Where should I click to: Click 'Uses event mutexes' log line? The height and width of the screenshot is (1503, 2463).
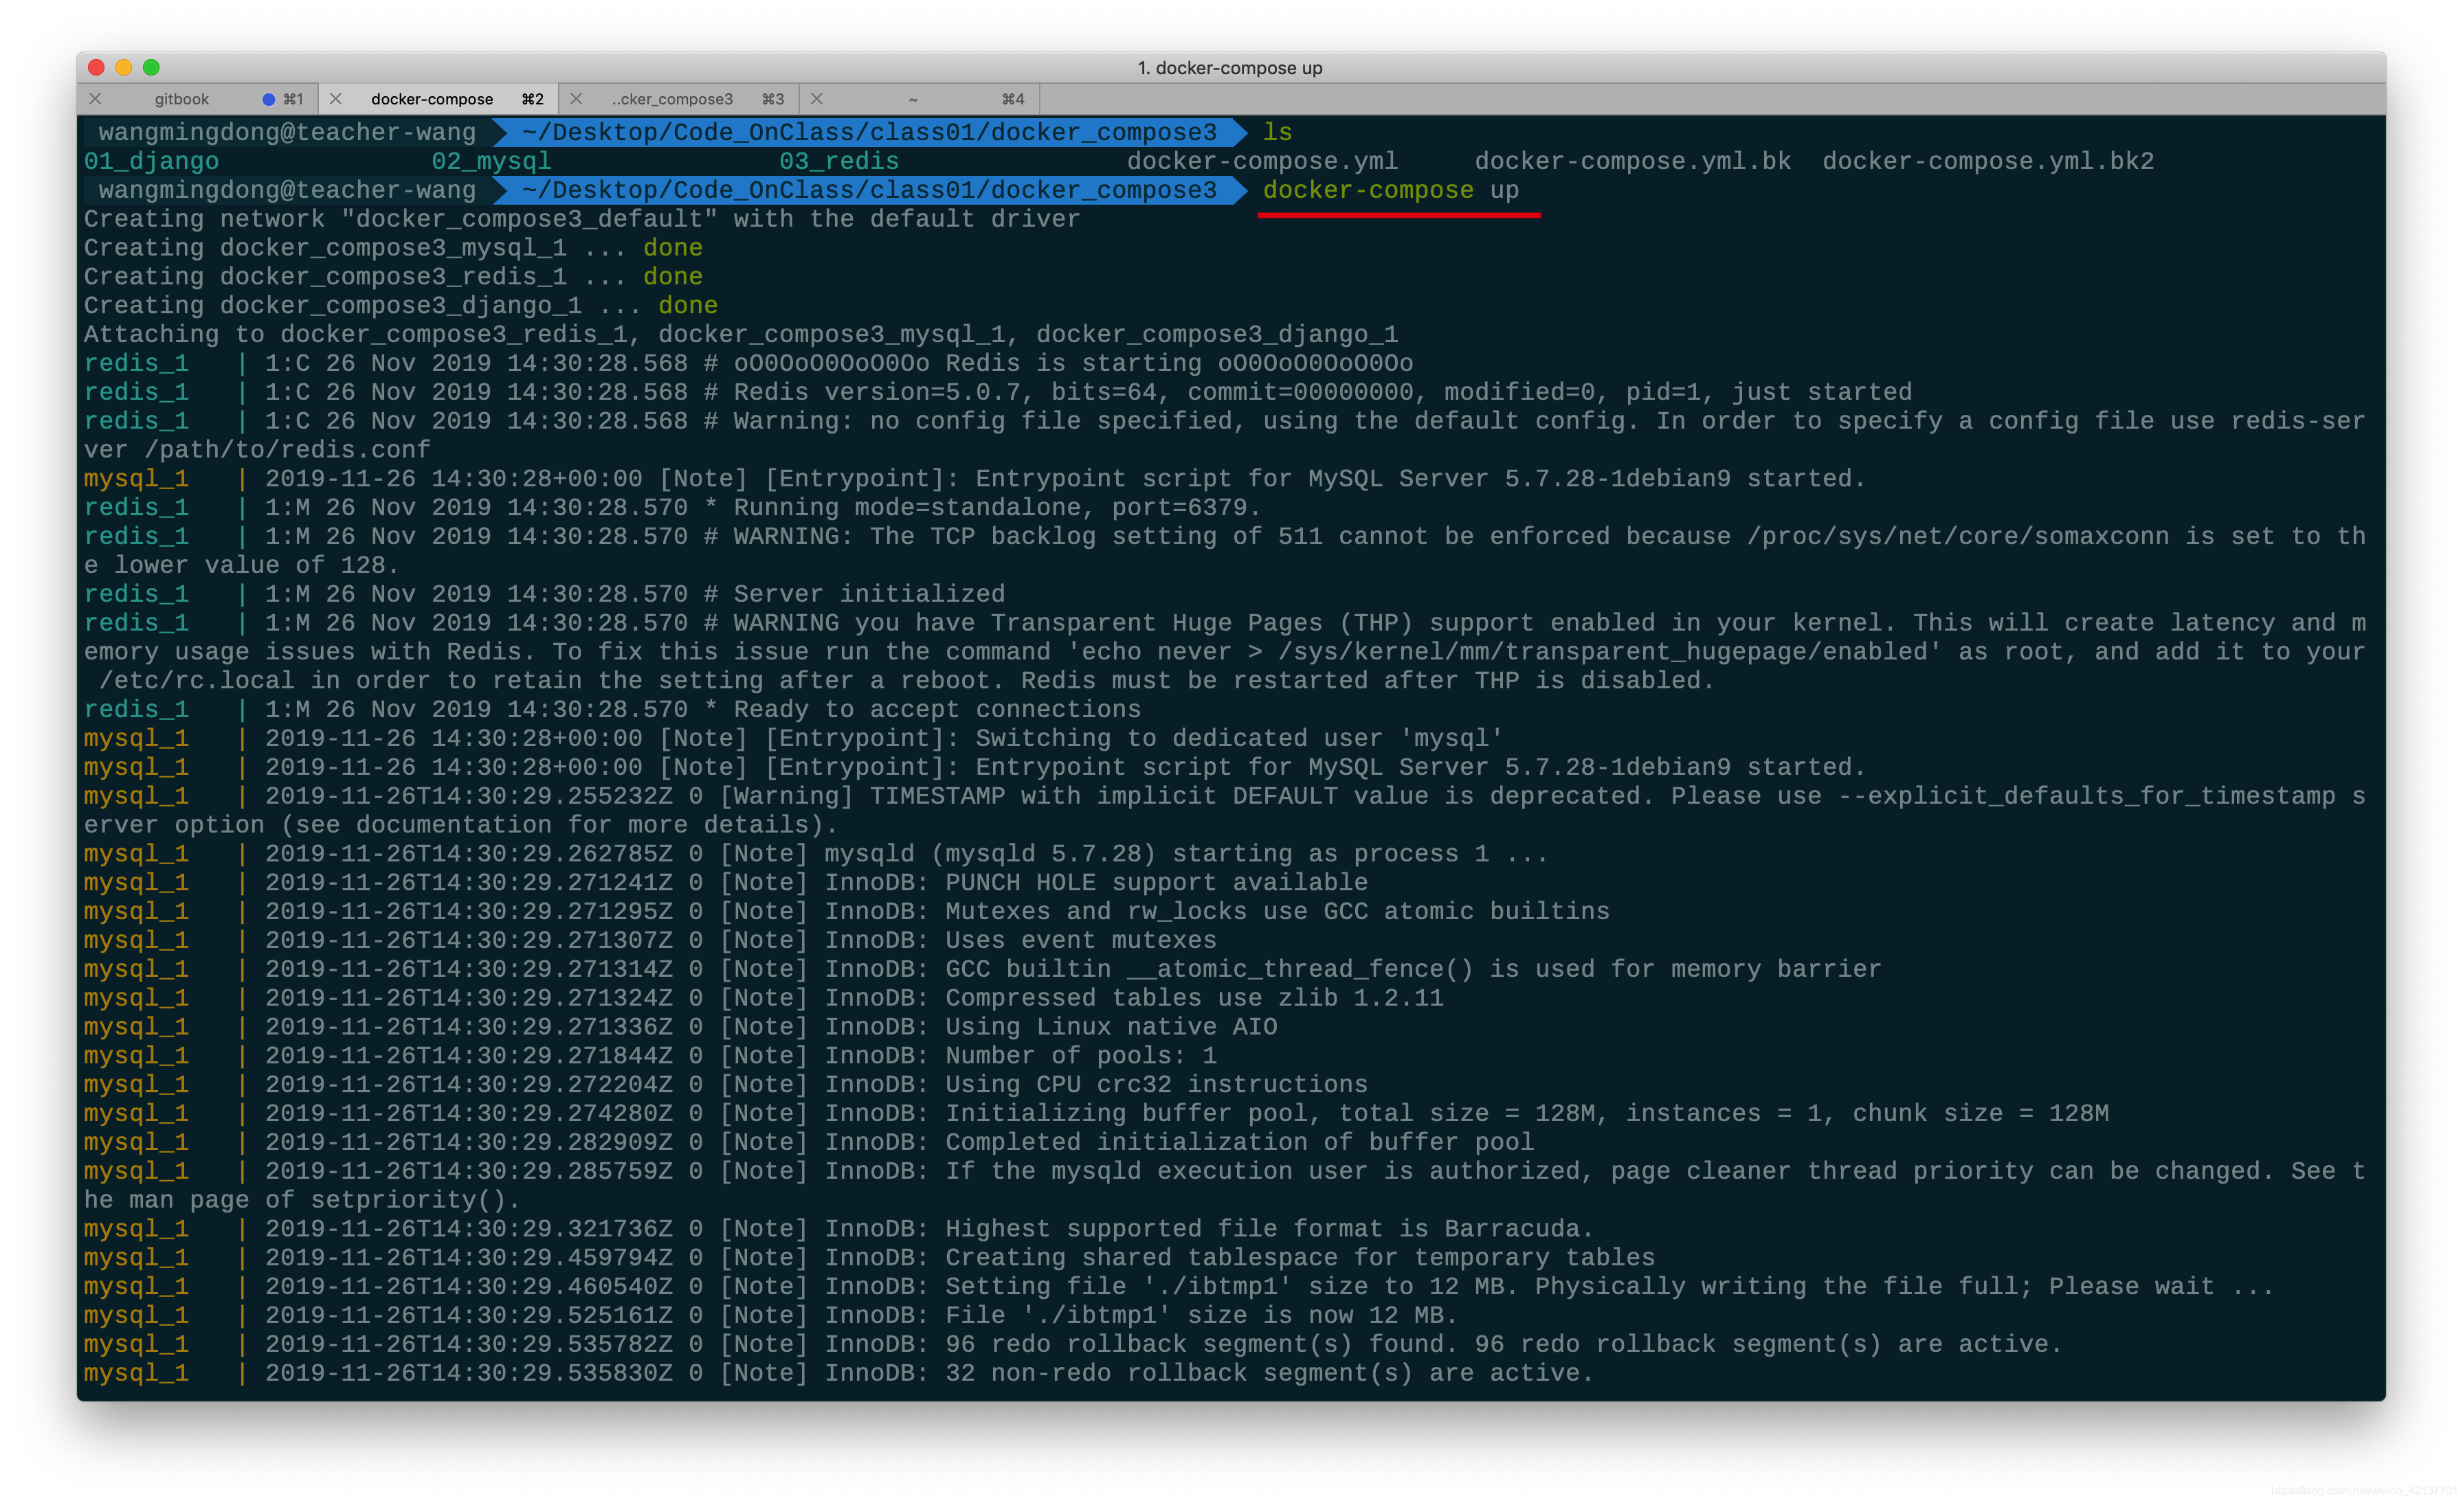pyautogui.click(x=649, y=941)
